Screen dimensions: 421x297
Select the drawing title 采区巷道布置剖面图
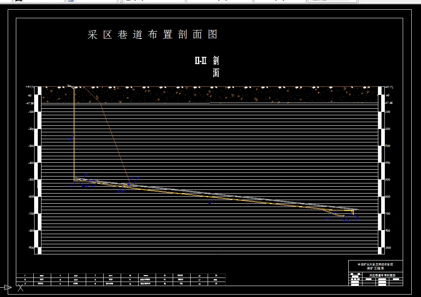tap(152, 34)
